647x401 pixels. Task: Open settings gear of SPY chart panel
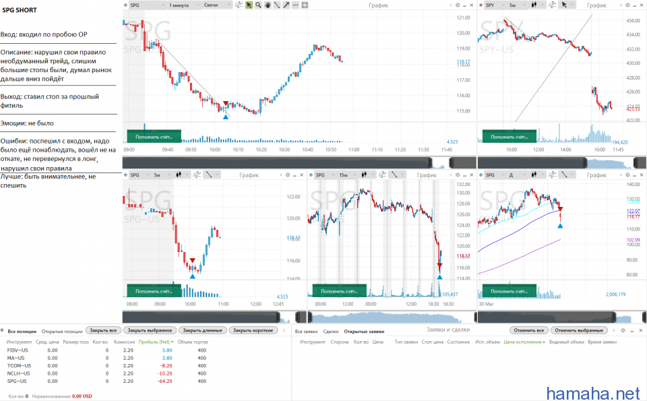(627, 5)
